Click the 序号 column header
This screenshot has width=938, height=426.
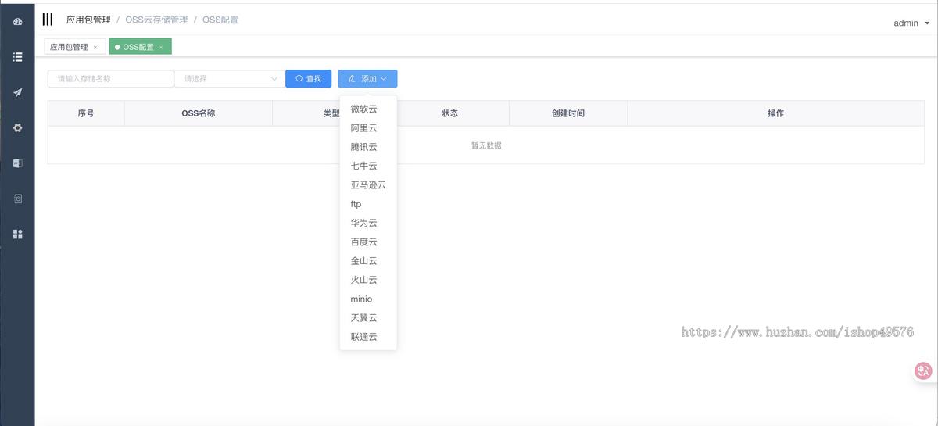[86, 113]
